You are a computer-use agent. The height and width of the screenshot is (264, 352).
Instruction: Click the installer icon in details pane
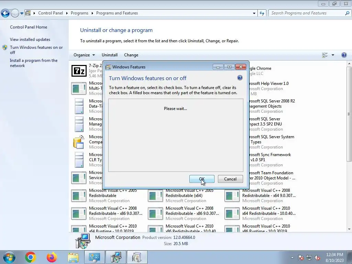point(82,241)
